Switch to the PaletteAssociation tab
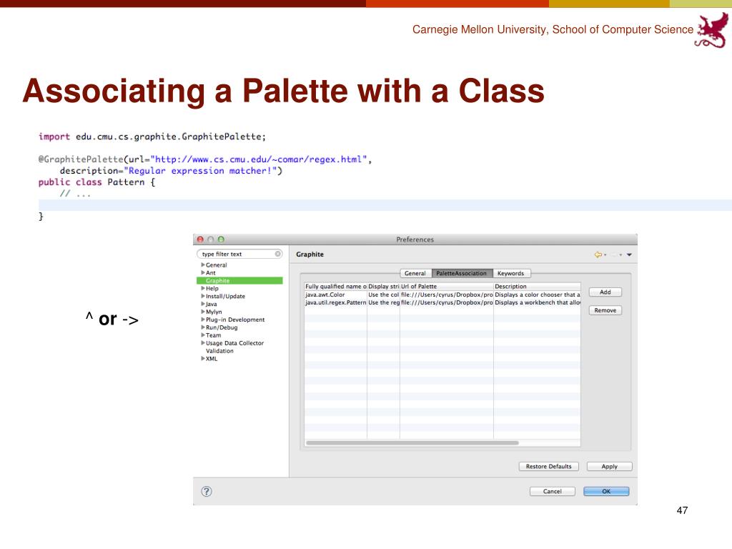Screen dimensions: 732x549 click(462, 274)
